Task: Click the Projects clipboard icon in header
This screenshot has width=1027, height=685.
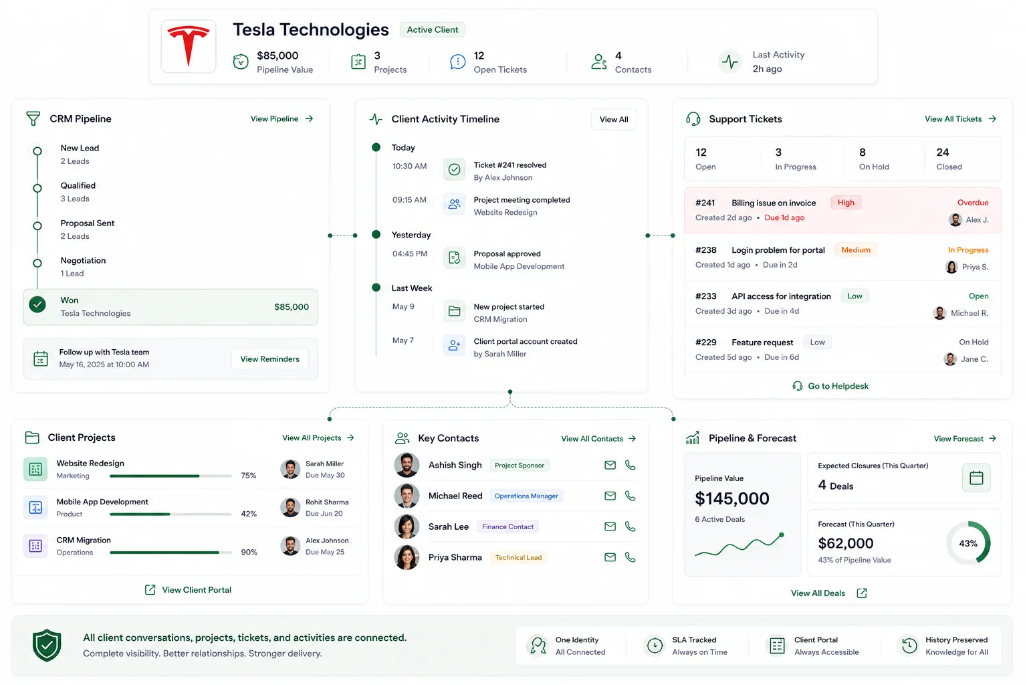Action: coord(358,62)
